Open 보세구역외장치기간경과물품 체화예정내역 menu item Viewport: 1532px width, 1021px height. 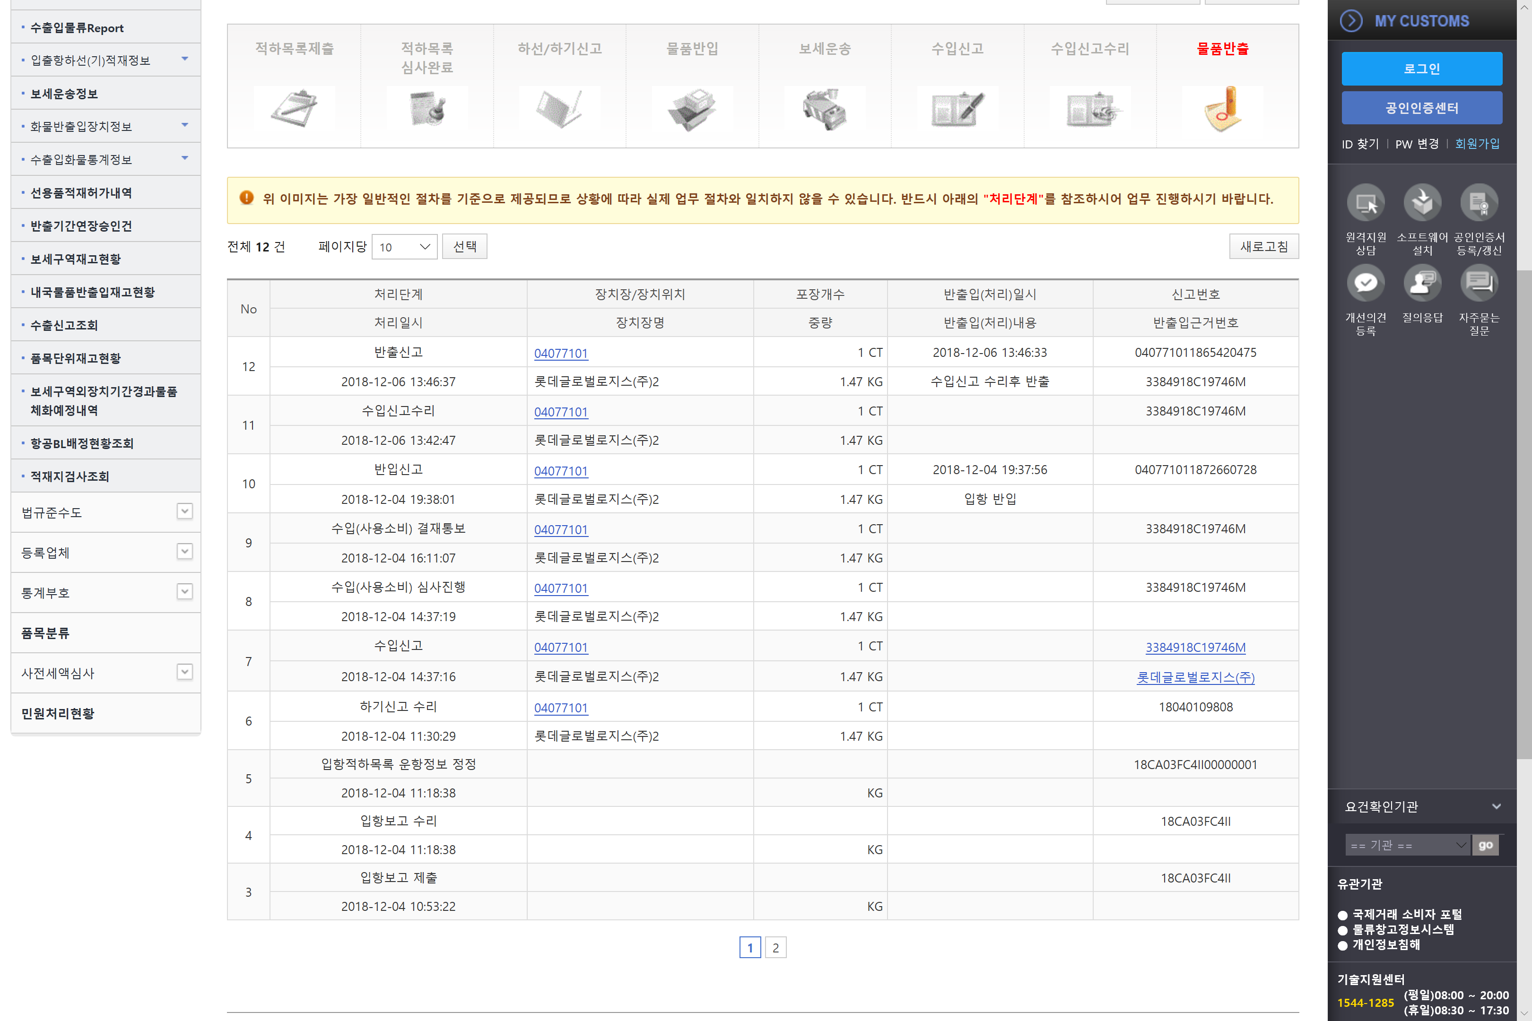[x=104, y=400]
